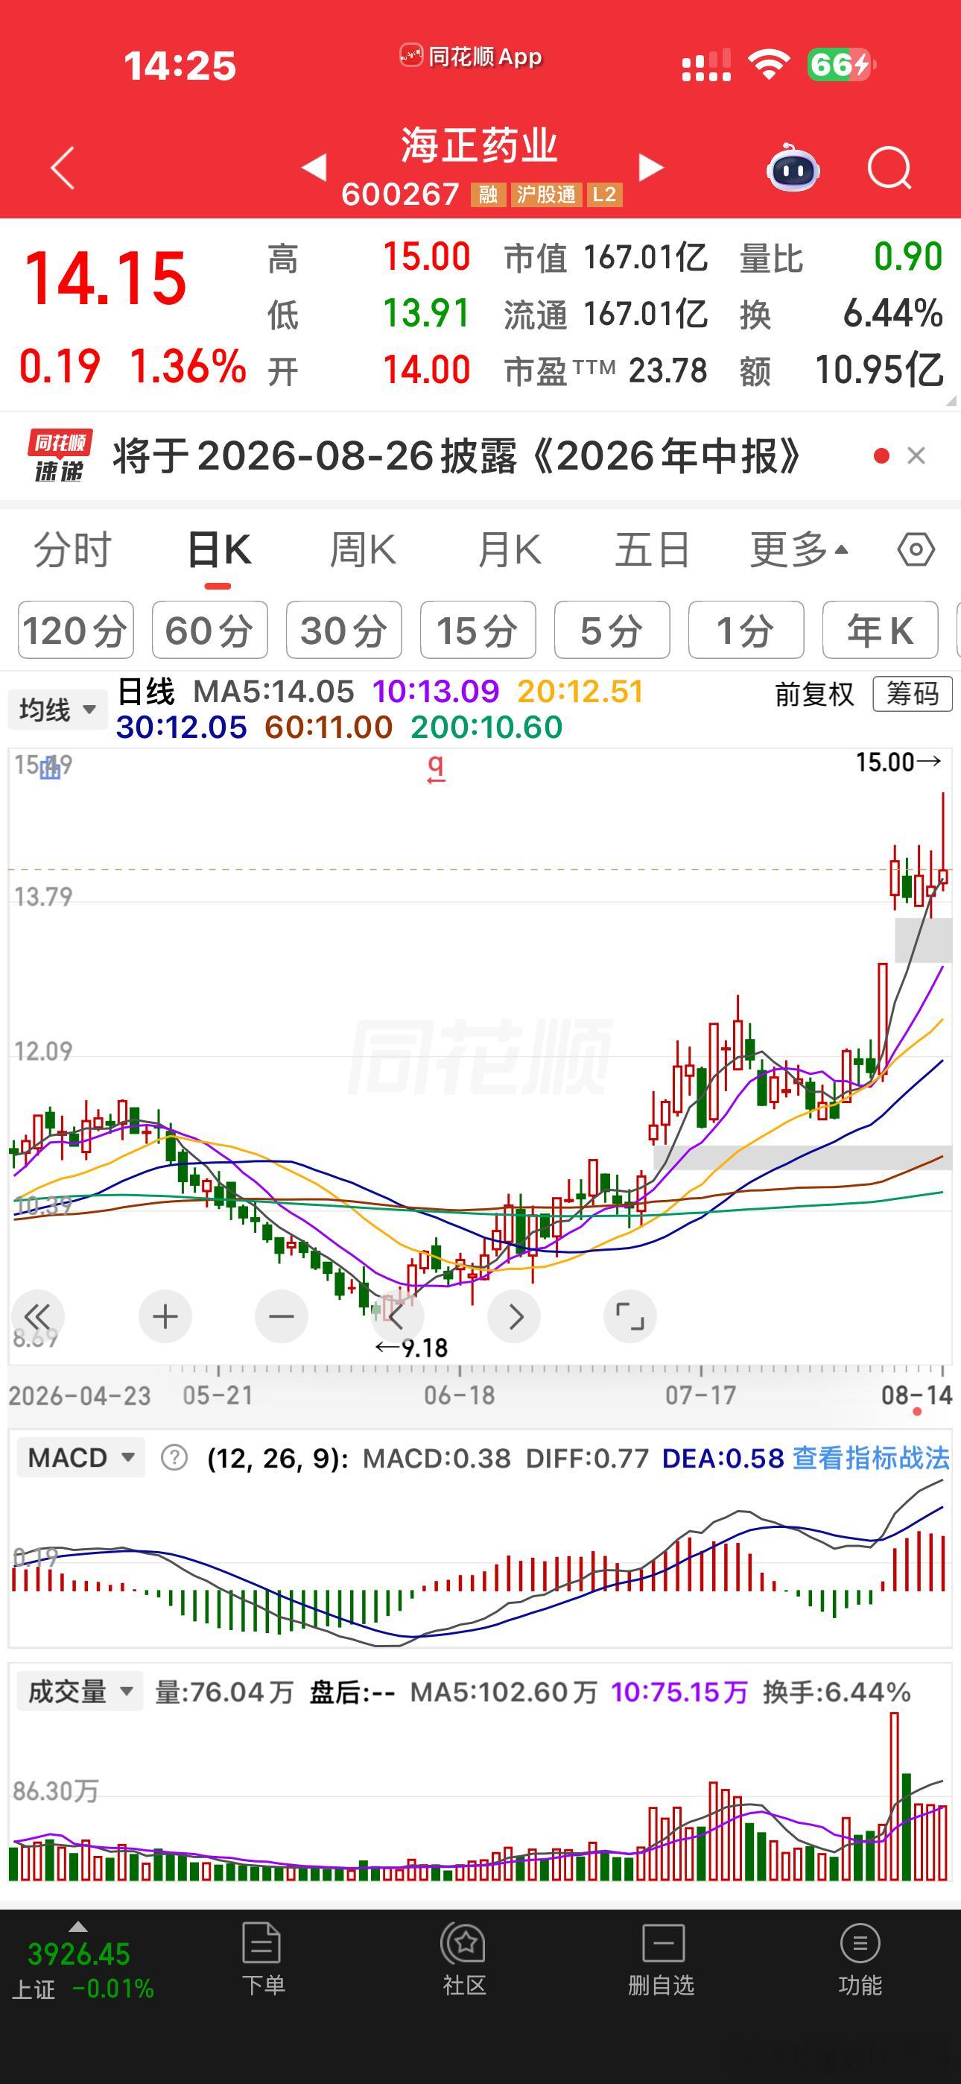
Task: Select the 120分 period button
Action: (75, 631)
